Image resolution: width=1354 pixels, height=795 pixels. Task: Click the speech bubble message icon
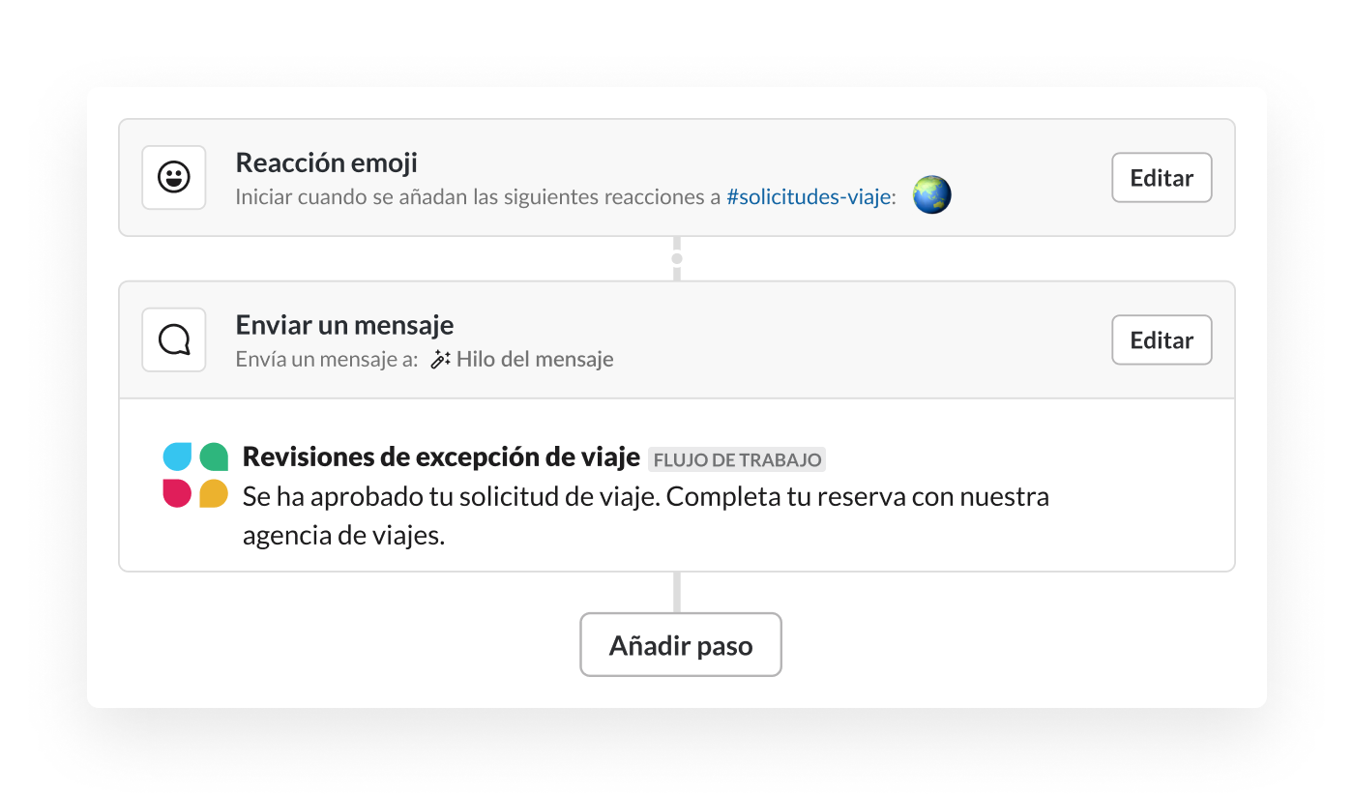(174, 339)
